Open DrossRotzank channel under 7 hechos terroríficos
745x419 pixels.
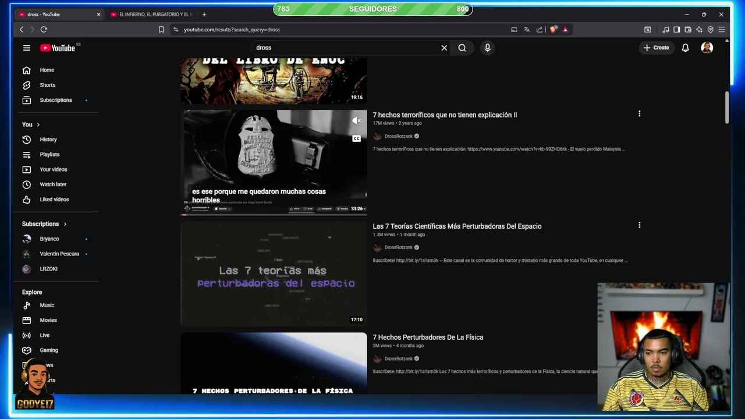click(x=398, y=136)
